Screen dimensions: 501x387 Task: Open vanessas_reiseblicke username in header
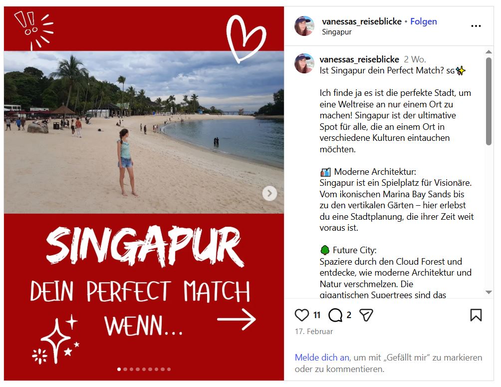[362, 21]
